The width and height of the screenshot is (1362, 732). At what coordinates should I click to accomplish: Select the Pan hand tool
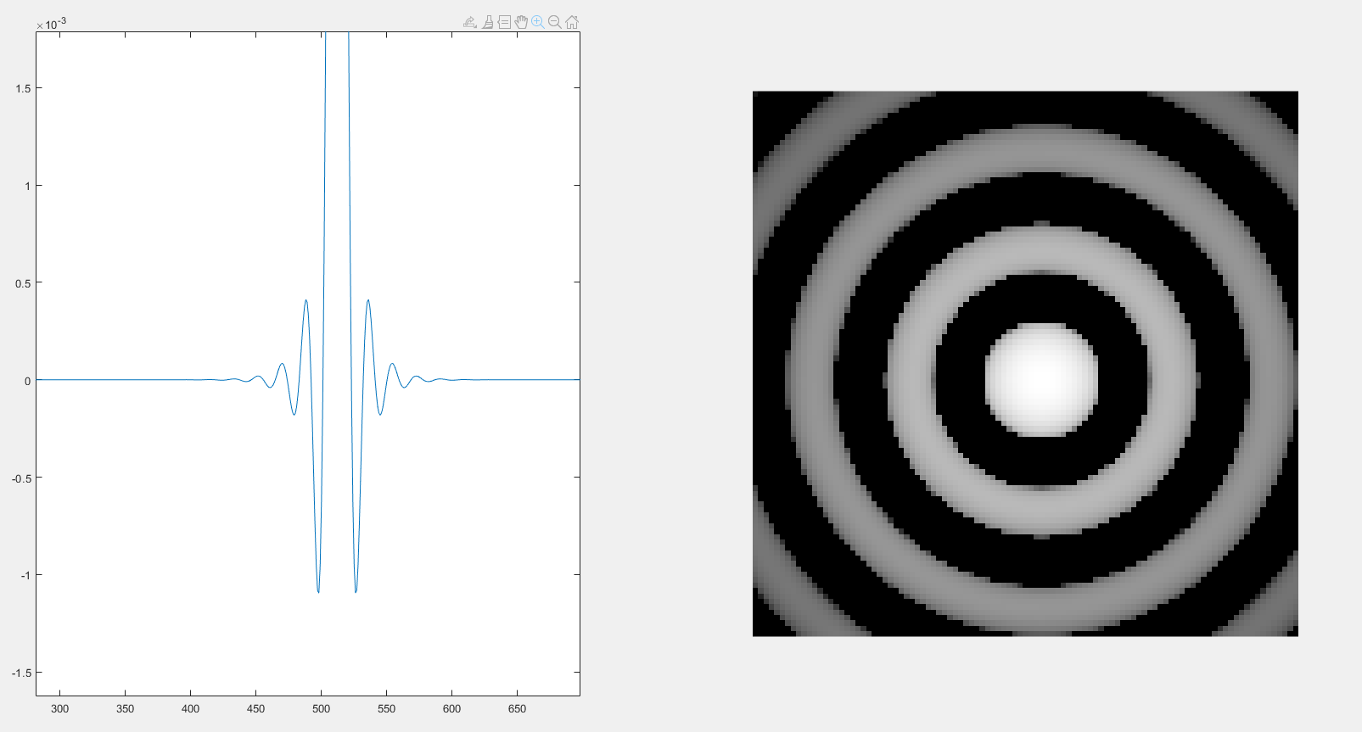point(521,22)
